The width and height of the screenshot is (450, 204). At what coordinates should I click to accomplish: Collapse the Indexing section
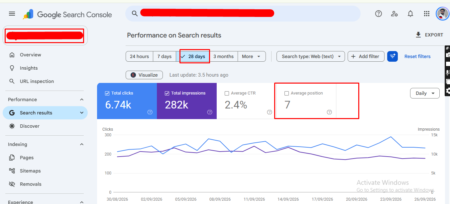click(x=82, y=144)
